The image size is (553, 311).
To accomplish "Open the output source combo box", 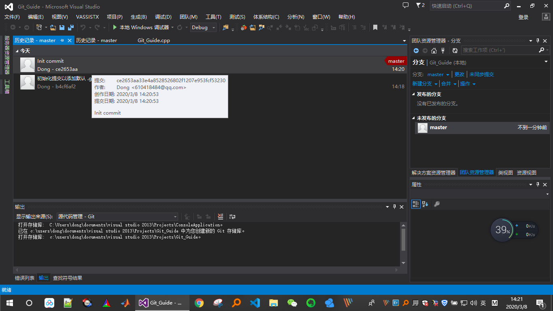I will pos(117,217).
